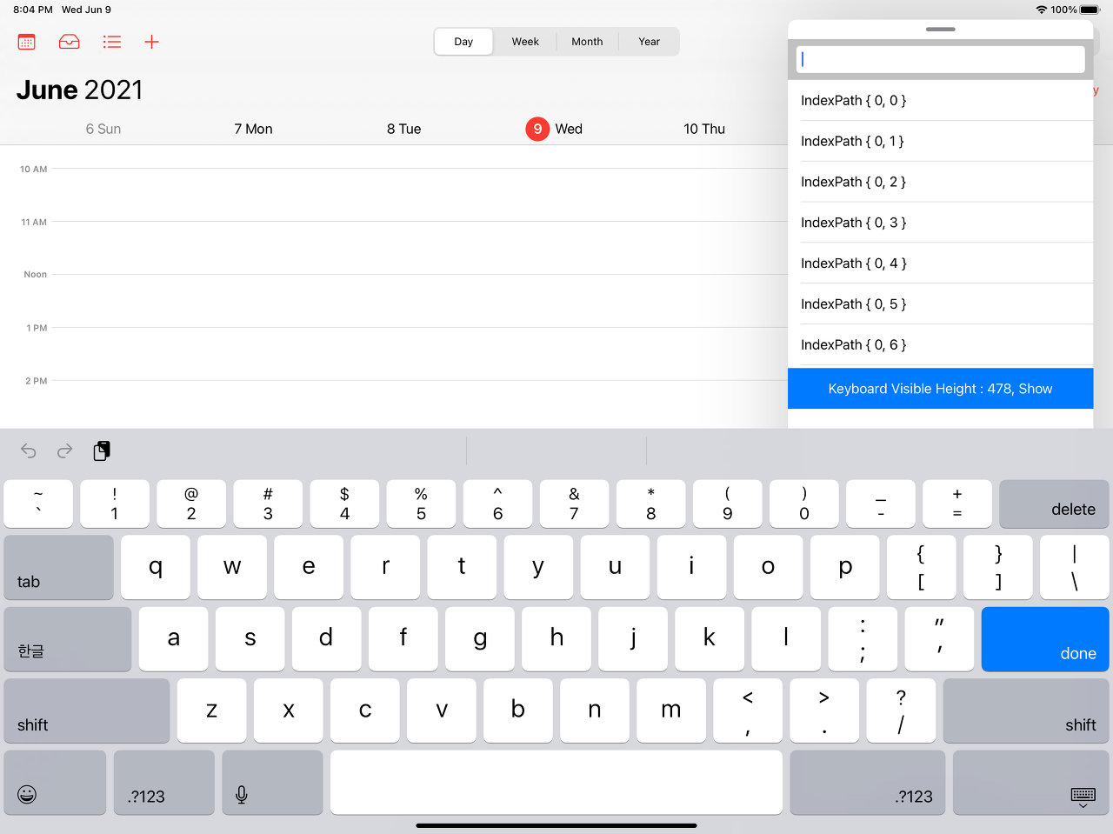The image size is (1113, 834).
Task: Toggle the left shift key
Action: pos(87,711)
